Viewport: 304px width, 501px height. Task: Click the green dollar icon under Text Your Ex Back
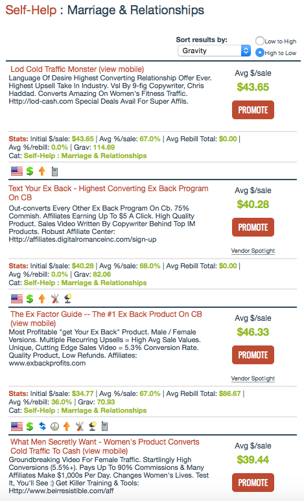30,299
